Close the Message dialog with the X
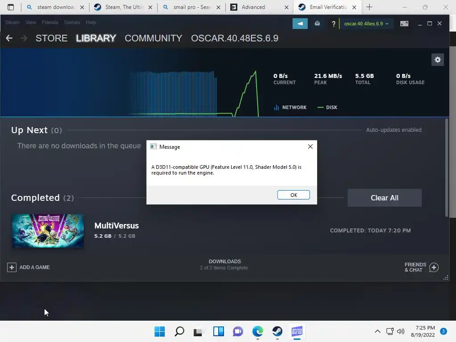The image size is (456, 342). (x=310, y=147)
